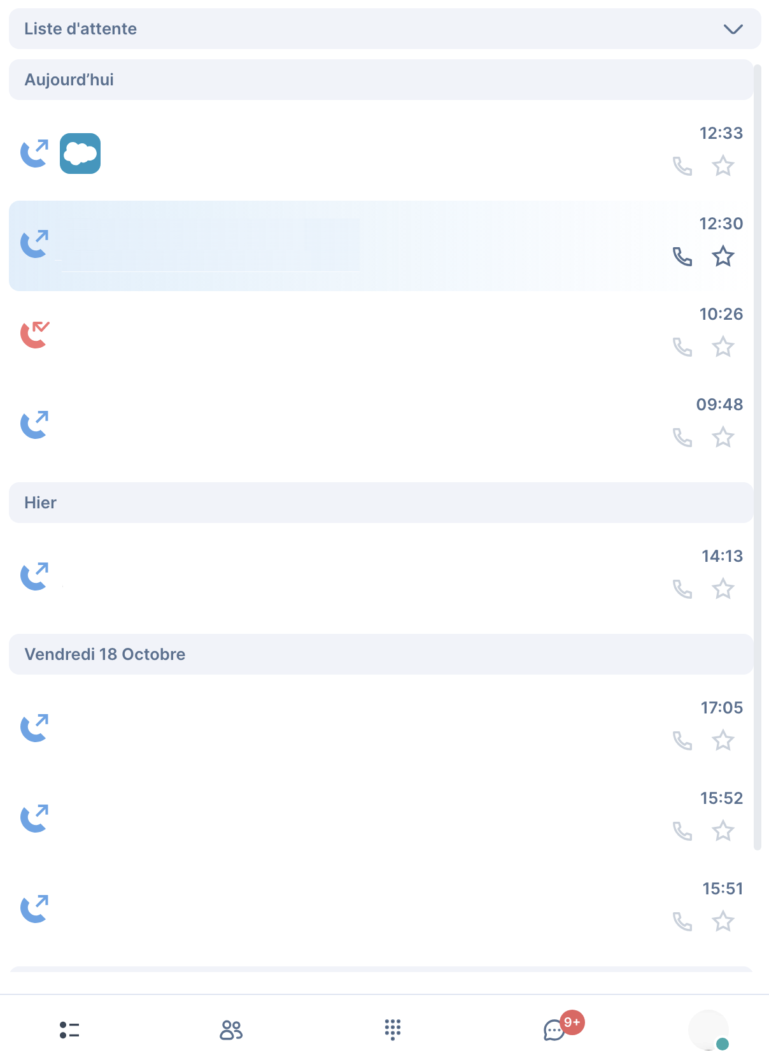This screenshot has height=1060, width=769.
Task: Select the Hier section header
Action: point(381,503)
